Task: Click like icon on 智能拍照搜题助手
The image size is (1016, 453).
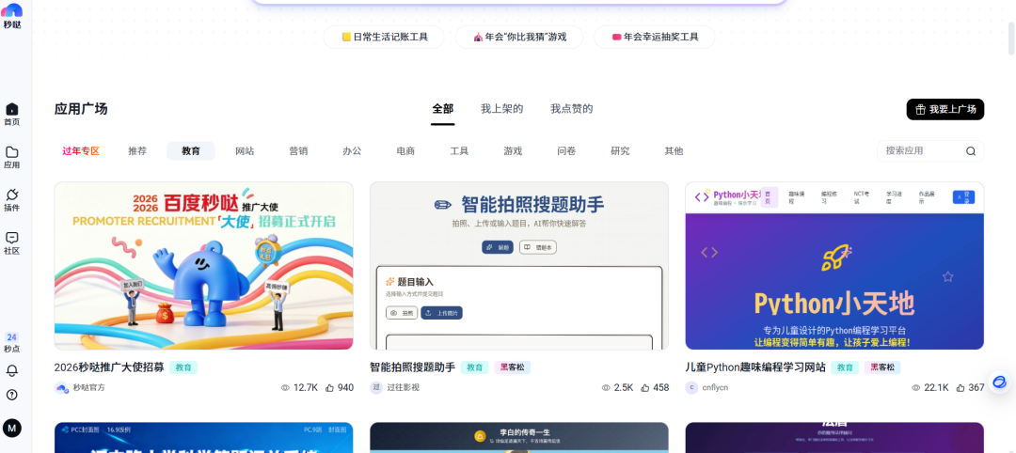Action: tap(644, 387)
